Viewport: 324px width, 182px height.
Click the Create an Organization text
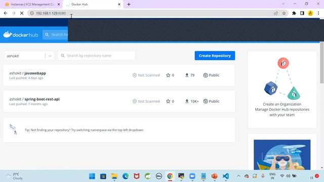[x=282, y=104]
